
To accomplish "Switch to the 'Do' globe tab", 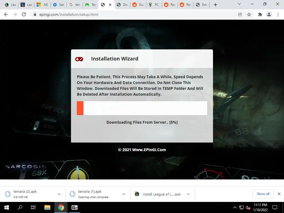I will pos(122,5).
